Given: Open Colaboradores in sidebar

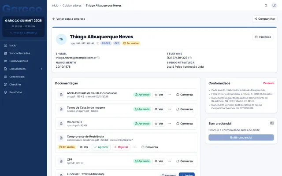Looking at the screenshot, I should pos(23,61).
